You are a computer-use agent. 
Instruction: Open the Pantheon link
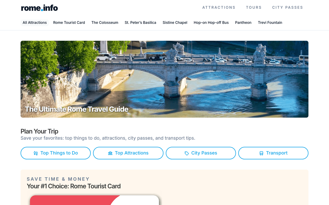243,23
